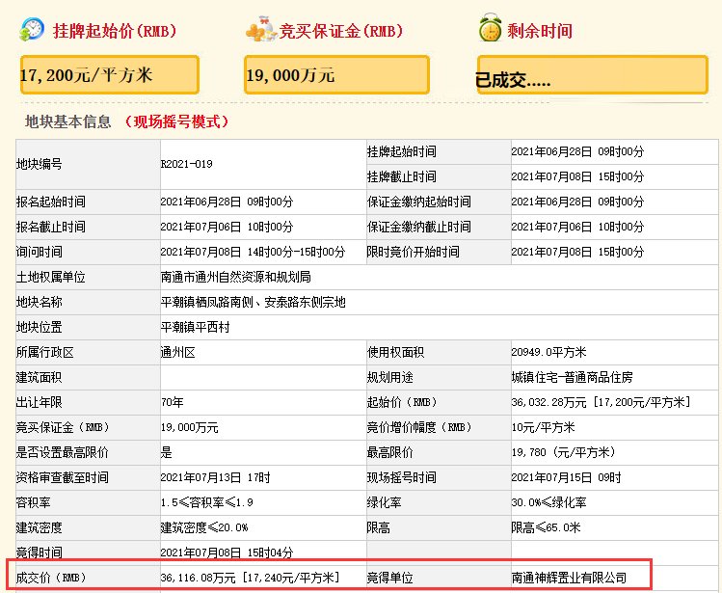722x593 pixels.
Task: Click the parcel name 平潮镇栖凤路南侧、安泰路东侧宗地
Action: 254,302
